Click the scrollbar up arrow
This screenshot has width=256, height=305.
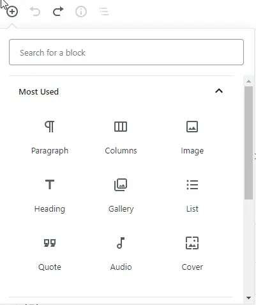tap(248, 81)
